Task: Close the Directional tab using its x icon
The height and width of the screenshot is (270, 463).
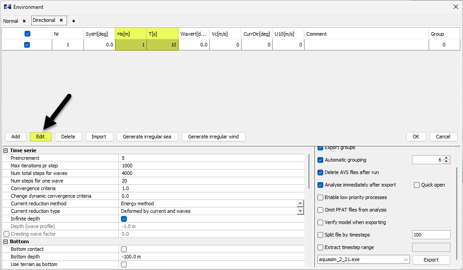Action: [x=61, y=21]
